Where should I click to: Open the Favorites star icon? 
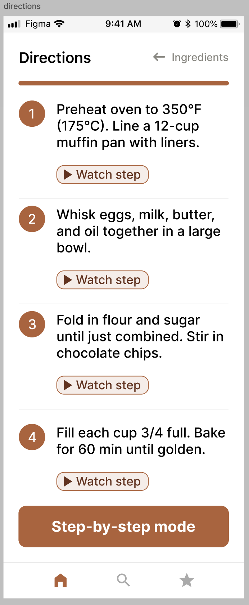tap(187, 580)
